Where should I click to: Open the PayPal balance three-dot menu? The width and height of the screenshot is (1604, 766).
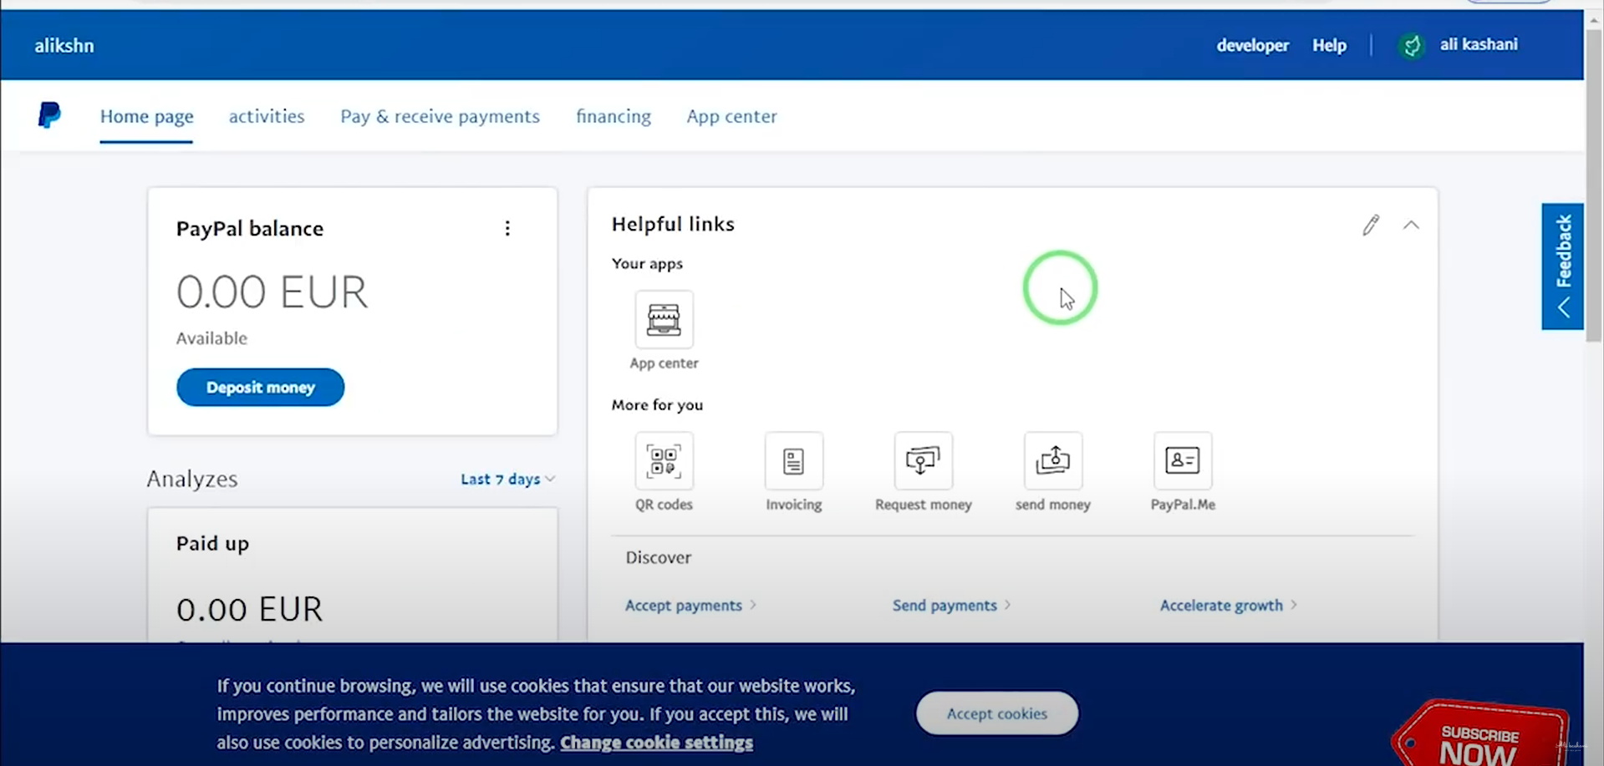pos(507,229)
